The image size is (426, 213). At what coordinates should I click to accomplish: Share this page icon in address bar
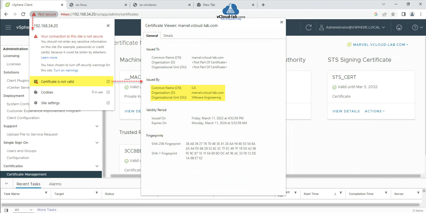click(384, 14)
